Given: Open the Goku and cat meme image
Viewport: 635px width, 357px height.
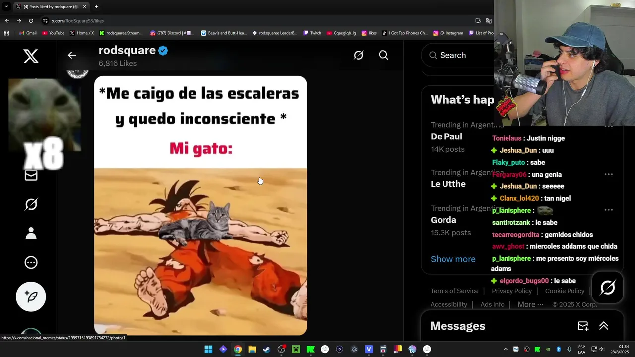Looking at the screenshot, I should tap(200, 206).
